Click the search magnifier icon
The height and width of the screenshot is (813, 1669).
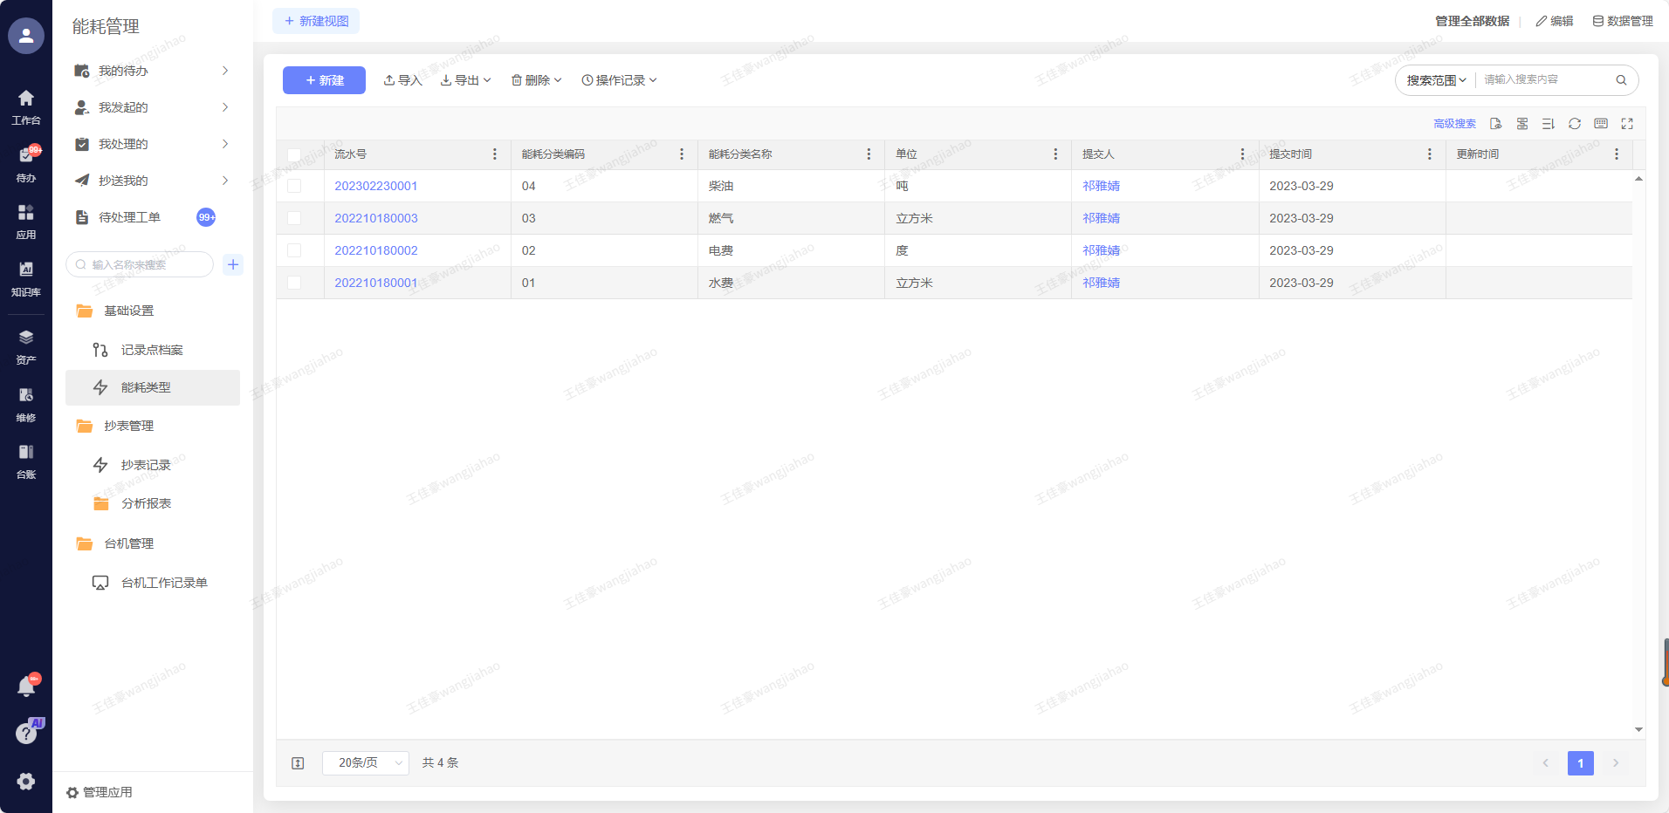(1621, 80)
